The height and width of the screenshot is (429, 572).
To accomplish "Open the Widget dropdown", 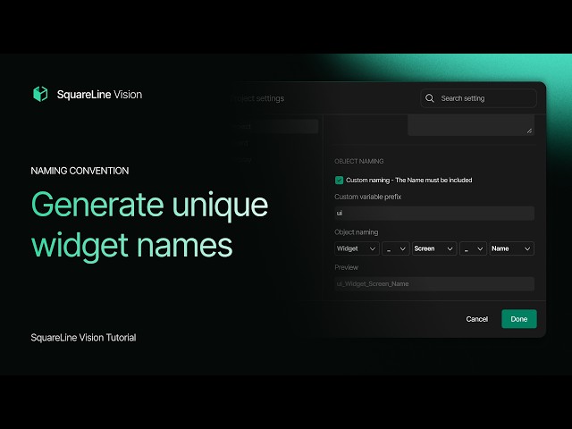I will point(357,248).
